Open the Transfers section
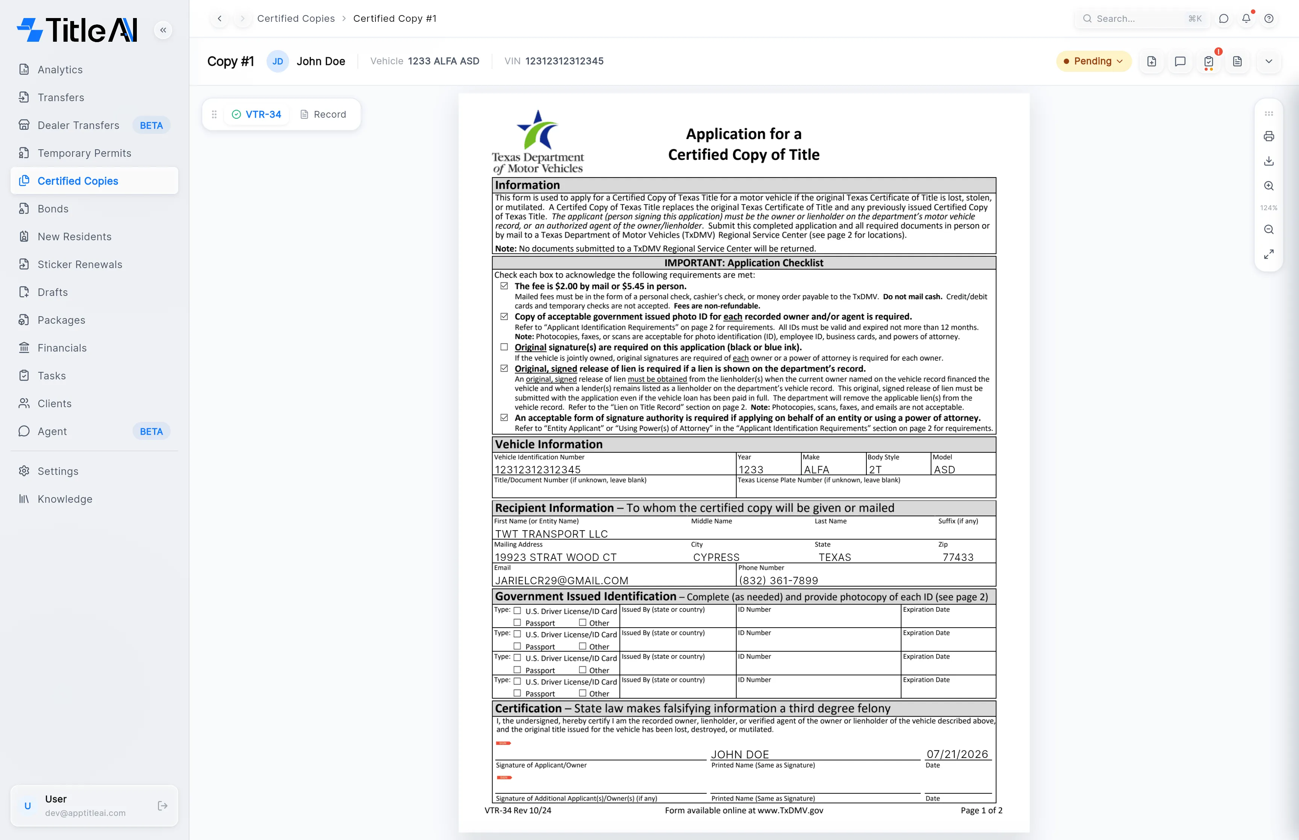The width and height of the screenshot is (1299, 840). (x=94, y=97)
